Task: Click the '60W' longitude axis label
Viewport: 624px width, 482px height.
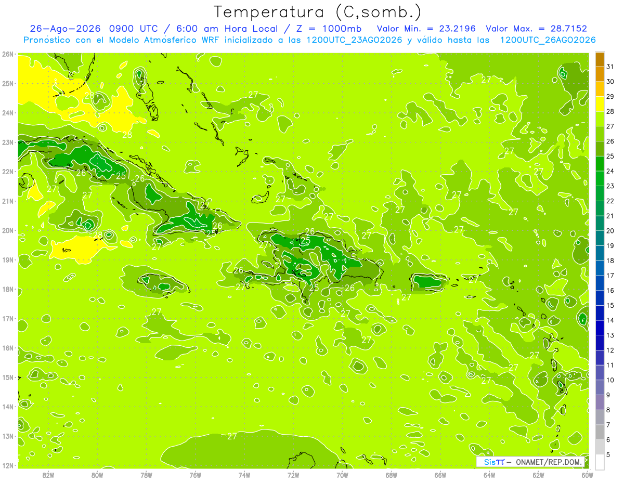Action: pos(587,475)
